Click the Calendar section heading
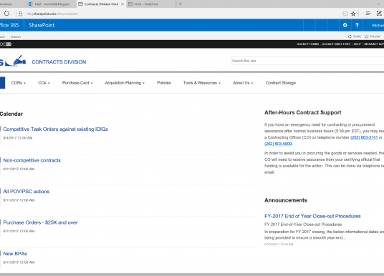This screenshot has height=276, width=384. (11, 114)
